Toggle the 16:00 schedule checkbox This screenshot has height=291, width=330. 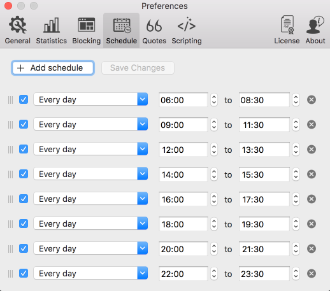pyautogui.click(x=24, y=199)
